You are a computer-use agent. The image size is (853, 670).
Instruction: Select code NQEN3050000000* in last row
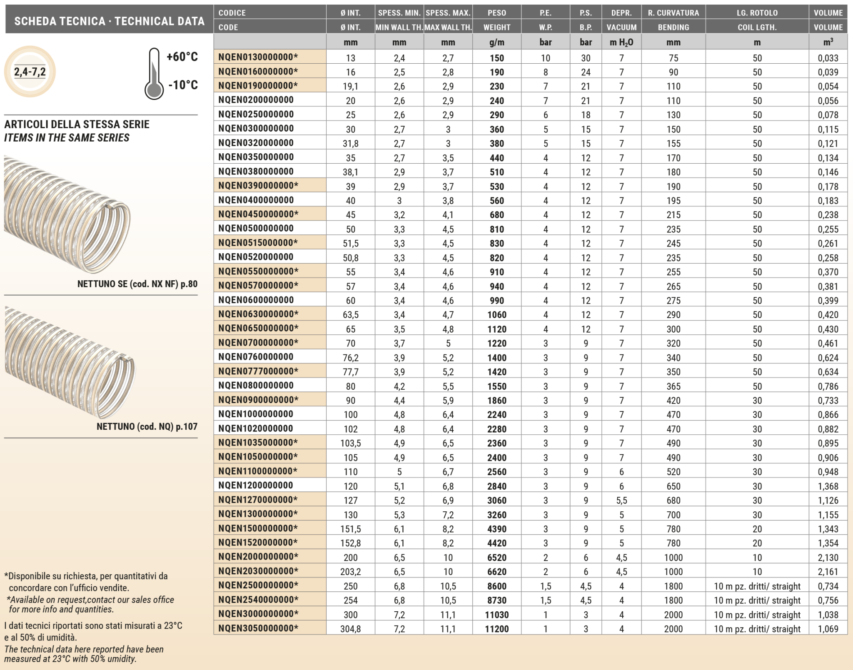[x=258, y=628]
